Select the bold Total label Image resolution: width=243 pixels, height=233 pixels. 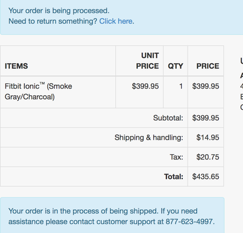(x=174, y=177)
